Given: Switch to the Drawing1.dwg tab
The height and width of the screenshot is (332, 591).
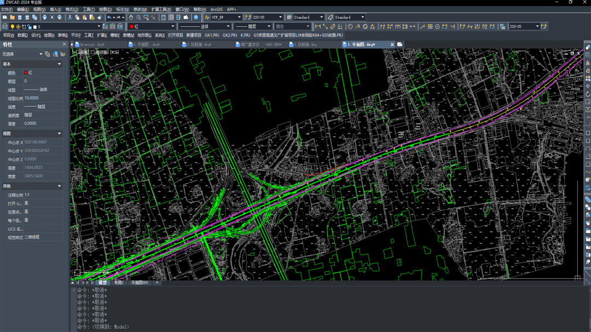Looking at the screenshot, I should coord(92,44).
